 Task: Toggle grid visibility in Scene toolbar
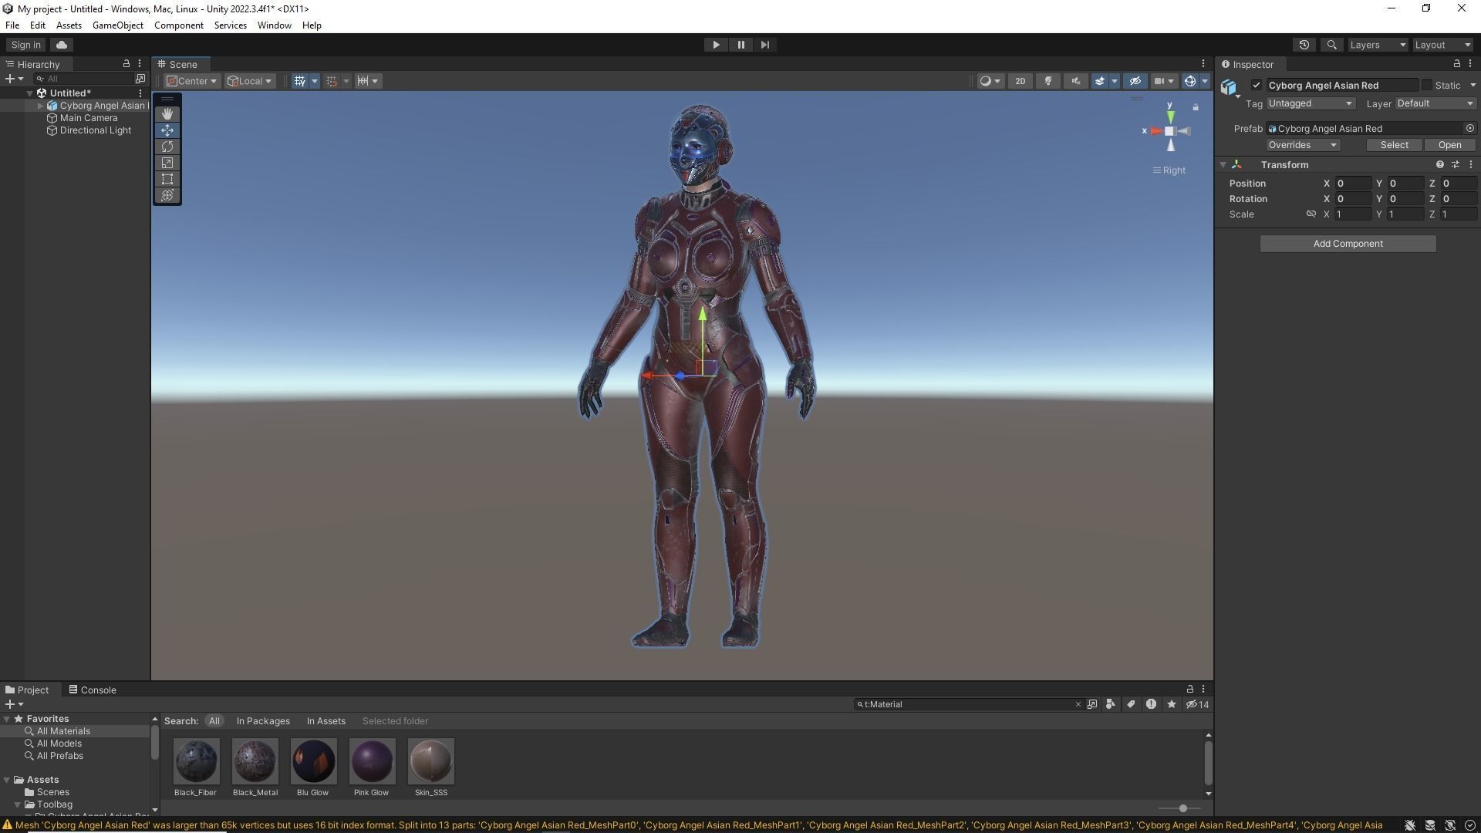tap(300, 81)
